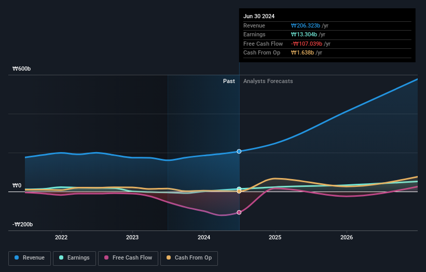Click the Cash From Op label in tooltip
Image resolution: width=426 pixels, height=272 pixels.
262,53
